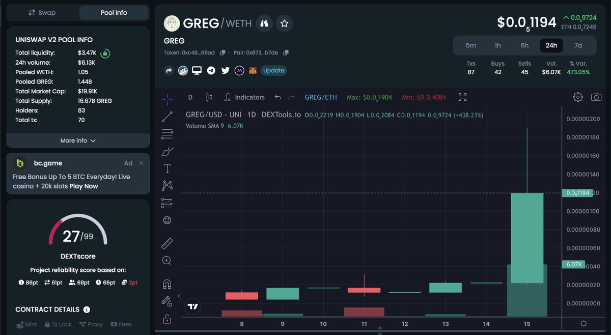Click the purple M round icon

pos(239,70)
